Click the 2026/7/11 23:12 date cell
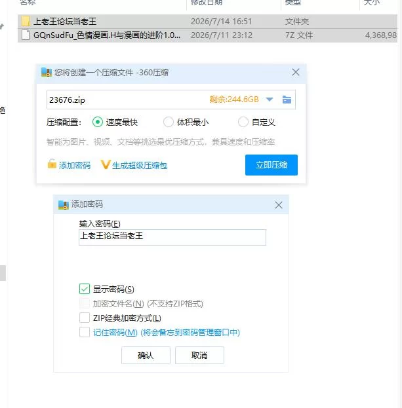Screen dimensions: 402x408 (222, 35)
